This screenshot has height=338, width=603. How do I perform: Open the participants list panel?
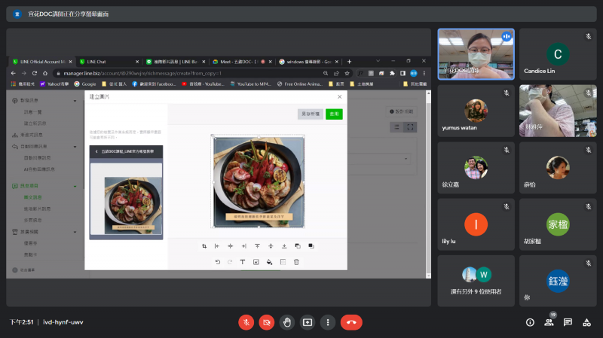pos(549,322)
